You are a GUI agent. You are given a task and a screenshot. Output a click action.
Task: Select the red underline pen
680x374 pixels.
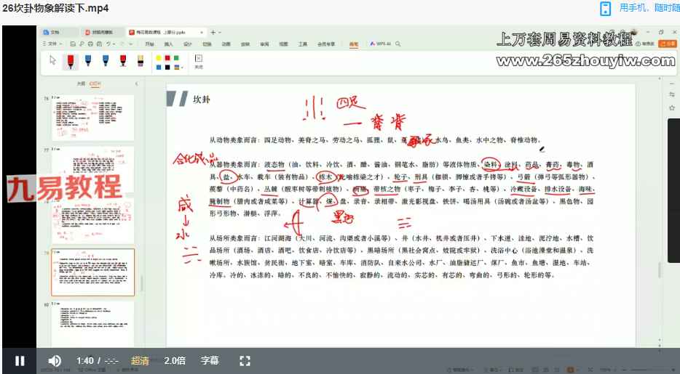point(123,60)
